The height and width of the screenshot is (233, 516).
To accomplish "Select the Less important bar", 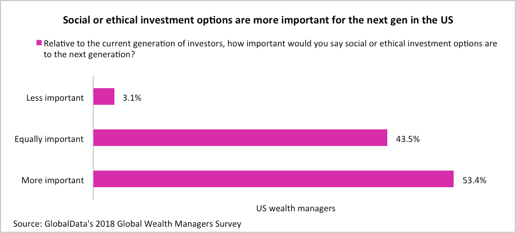I will coord(104,97).
